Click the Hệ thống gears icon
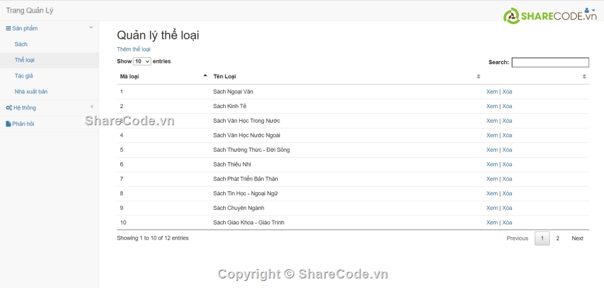Viewport: 604px width, 288px height. click(9, 108)
